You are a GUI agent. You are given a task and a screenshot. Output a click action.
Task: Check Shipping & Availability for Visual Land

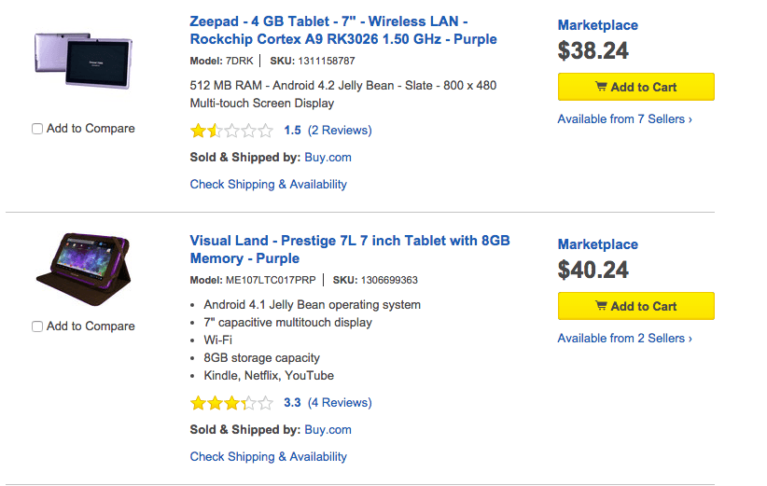(x=268, y=457)
